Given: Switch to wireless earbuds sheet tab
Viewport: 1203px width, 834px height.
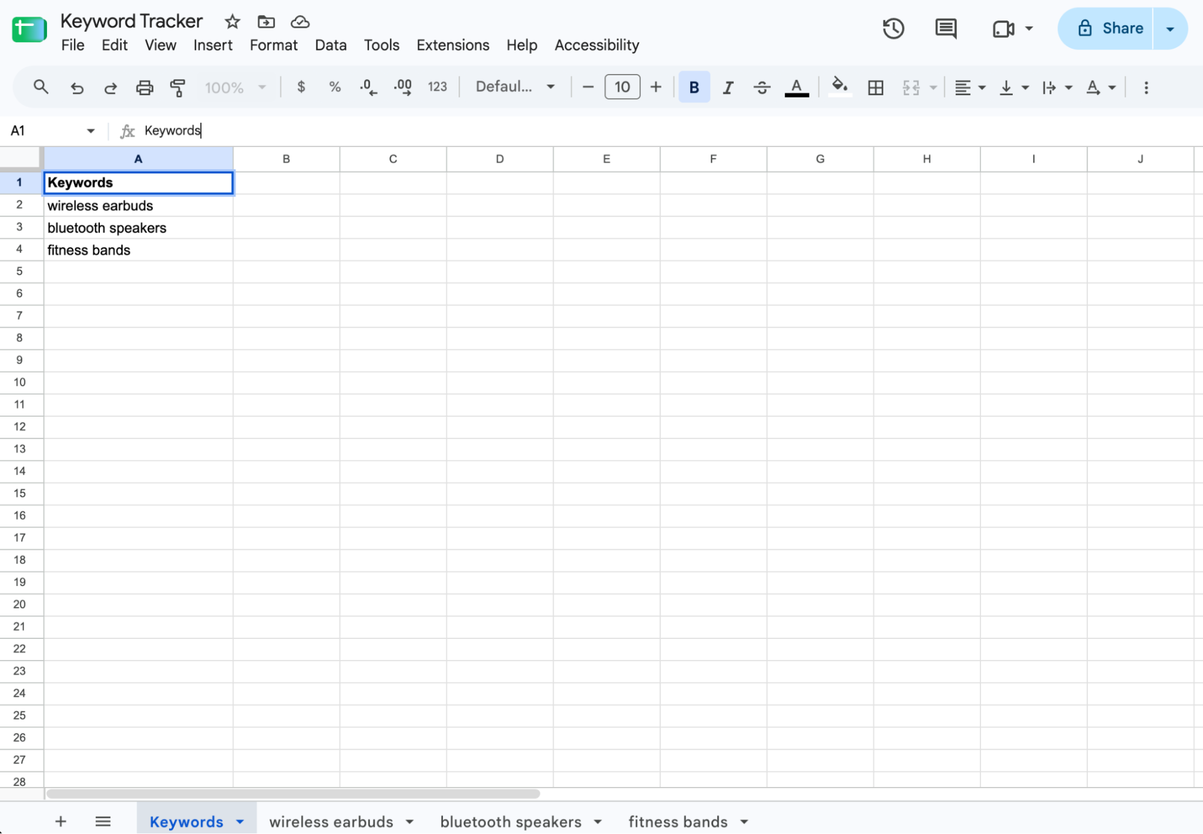Looking at the screenshot, I should click(x=331, y=821).
